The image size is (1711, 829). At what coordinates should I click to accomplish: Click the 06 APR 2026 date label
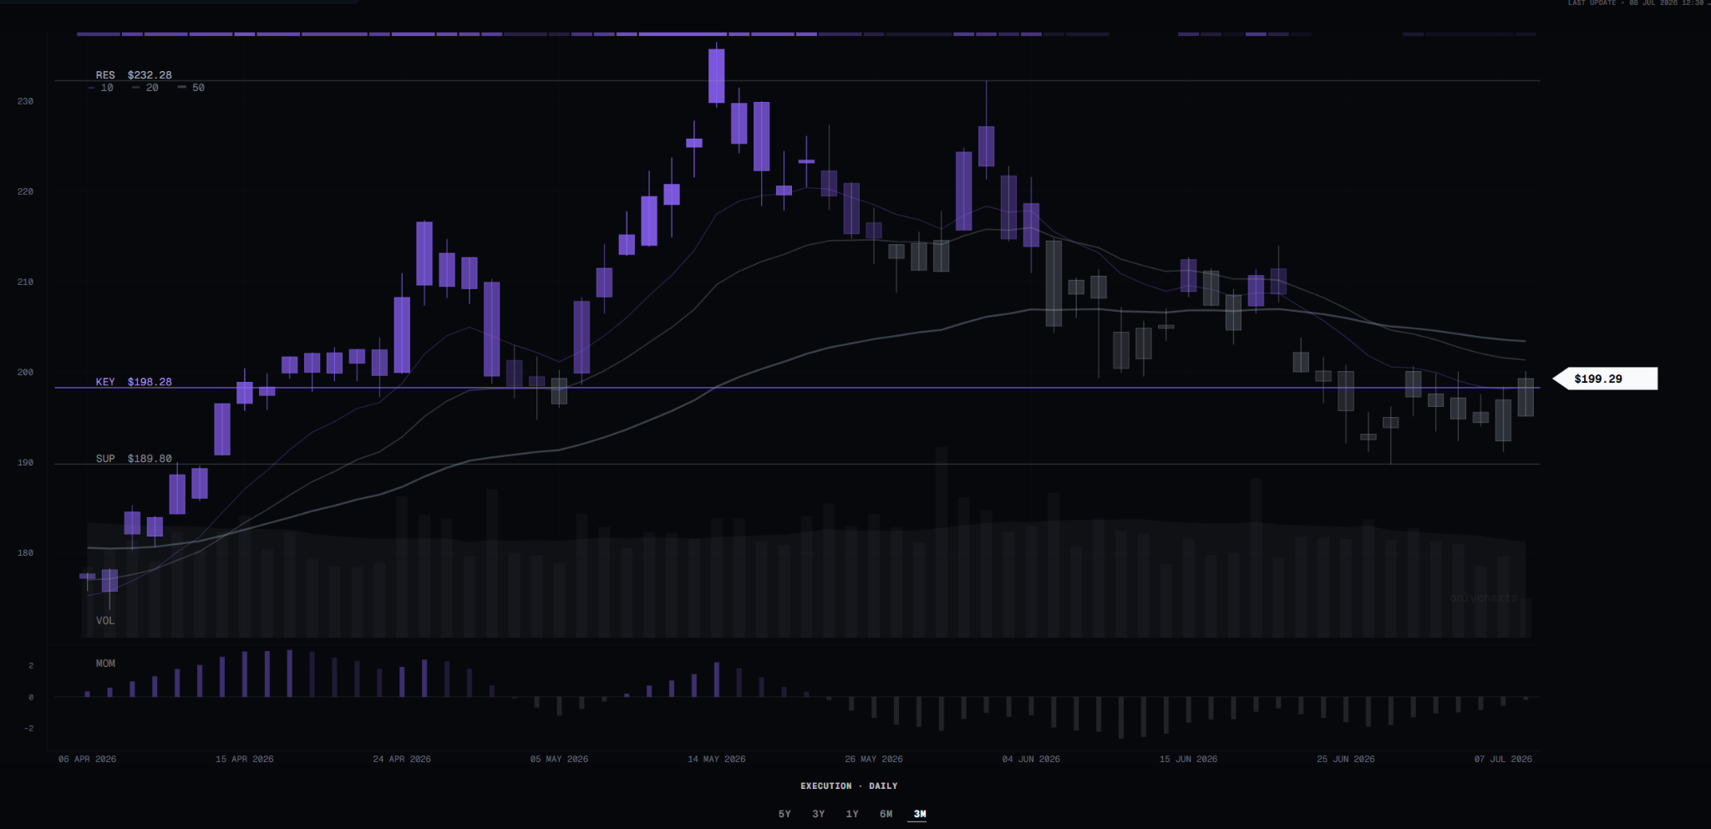pyautogui.click(x=88, y=760)
